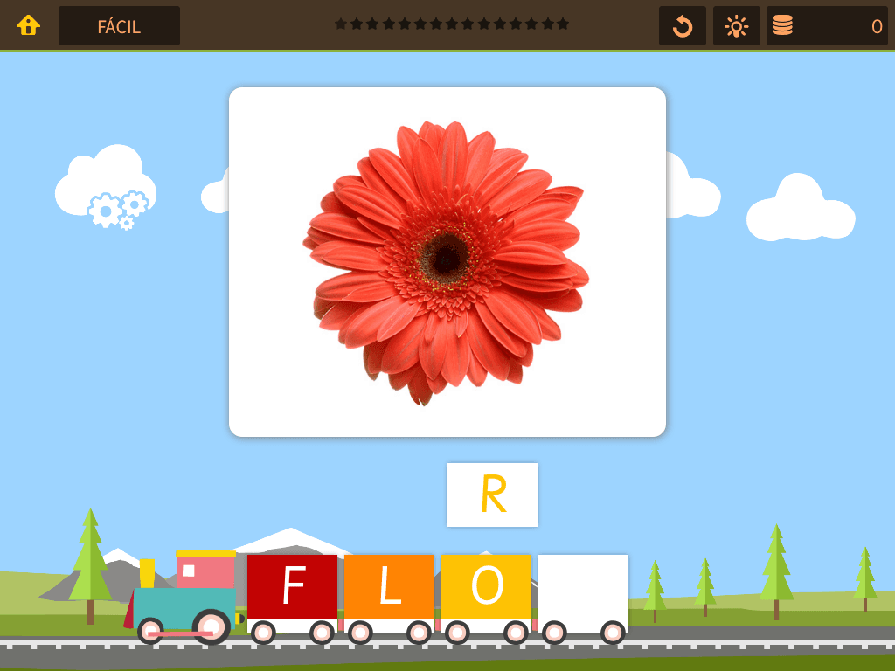Tap the red flower picture card
Viewport: 895px width, 671px height.
tap(447, 261)
